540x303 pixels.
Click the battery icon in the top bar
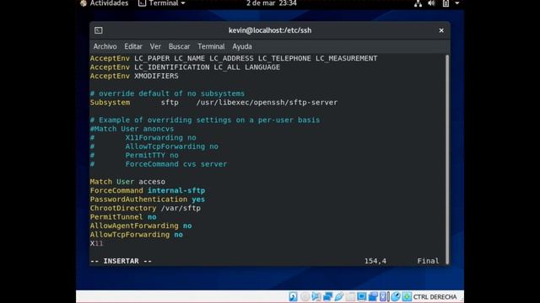(445, 3)
